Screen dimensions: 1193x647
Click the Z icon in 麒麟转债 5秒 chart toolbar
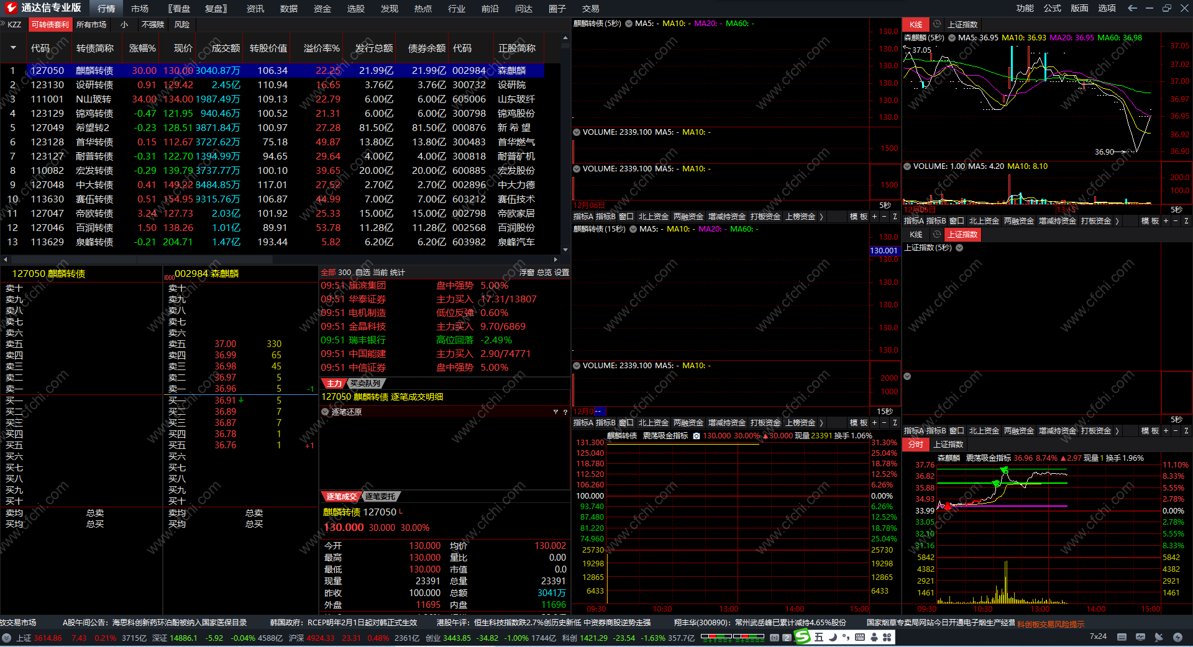pos(895,217)
